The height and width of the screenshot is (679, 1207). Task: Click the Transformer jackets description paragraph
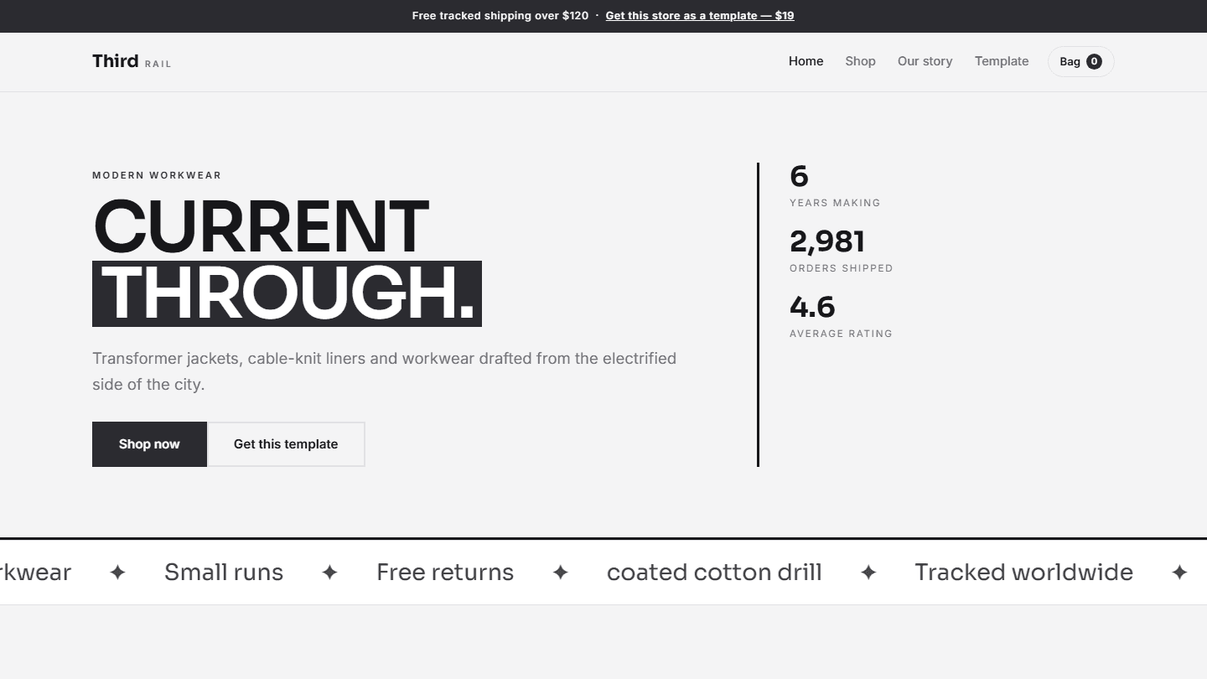click(x=385, y=371)
